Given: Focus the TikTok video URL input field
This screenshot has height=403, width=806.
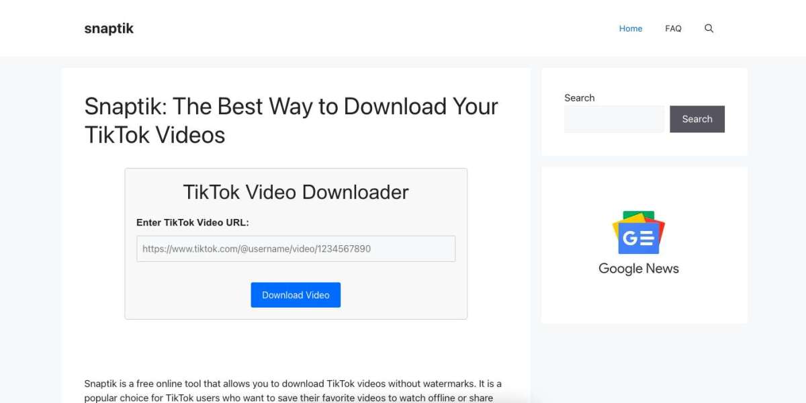Looking at the screenshot, I should click(x=296, y=249).
